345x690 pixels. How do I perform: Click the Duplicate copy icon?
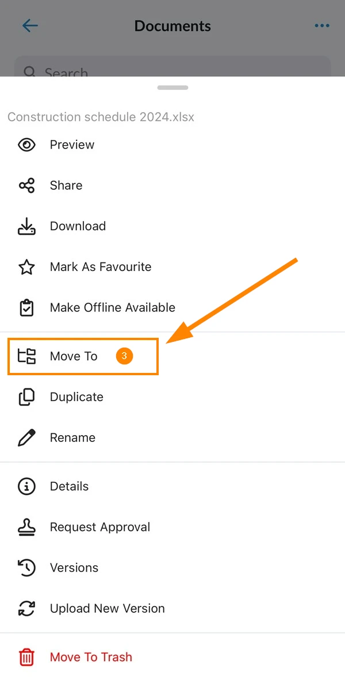point(26,397)
